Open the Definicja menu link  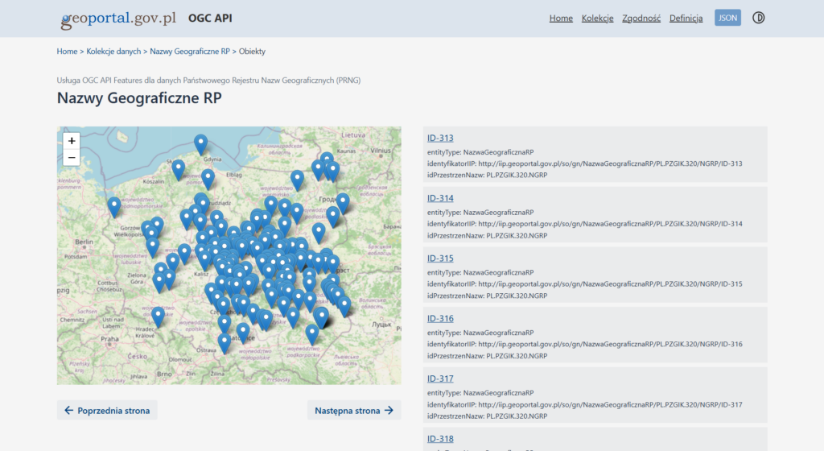pyautogui.click(x=686, y=18)
